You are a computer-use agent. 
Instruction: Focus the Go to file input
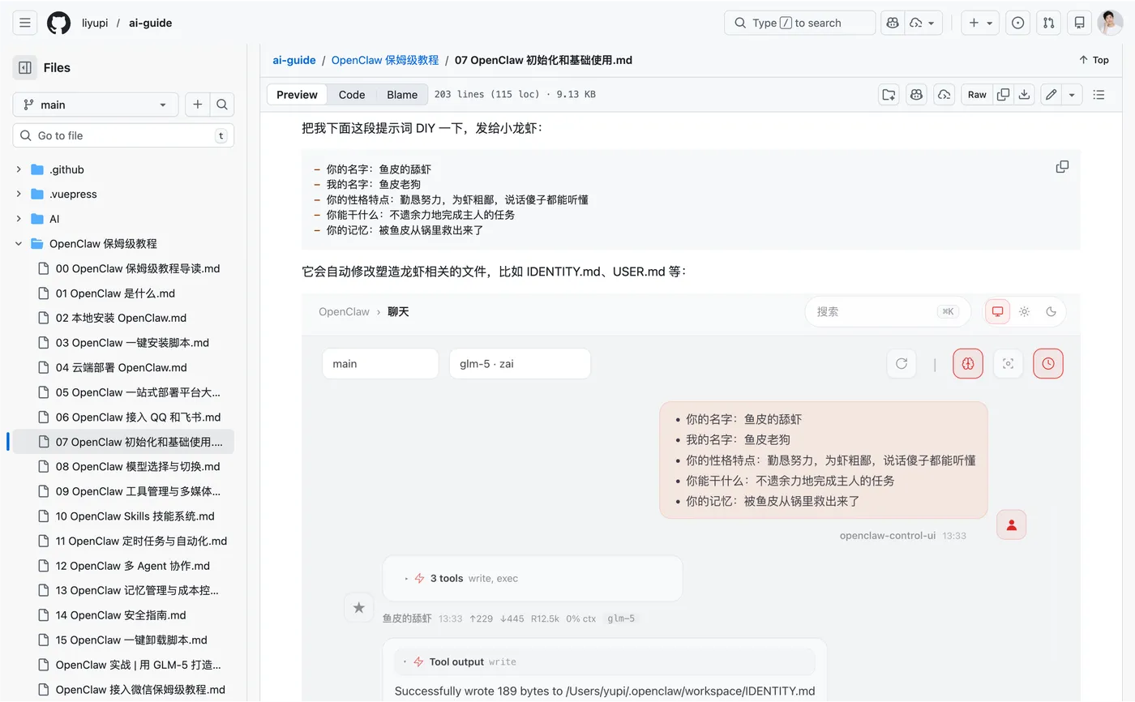123,135
